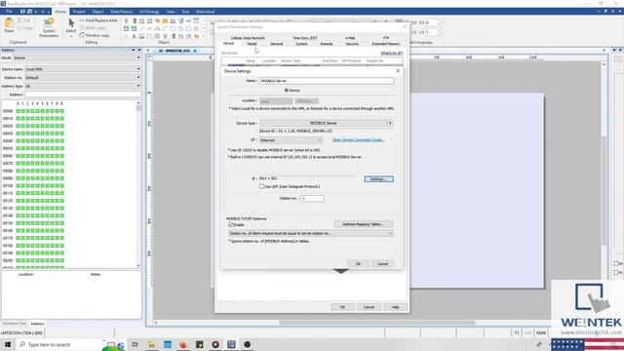This screenshot has width=624, height=351.
Task: Open the Device type MODBUS Server selector
Action: (327, 123)
